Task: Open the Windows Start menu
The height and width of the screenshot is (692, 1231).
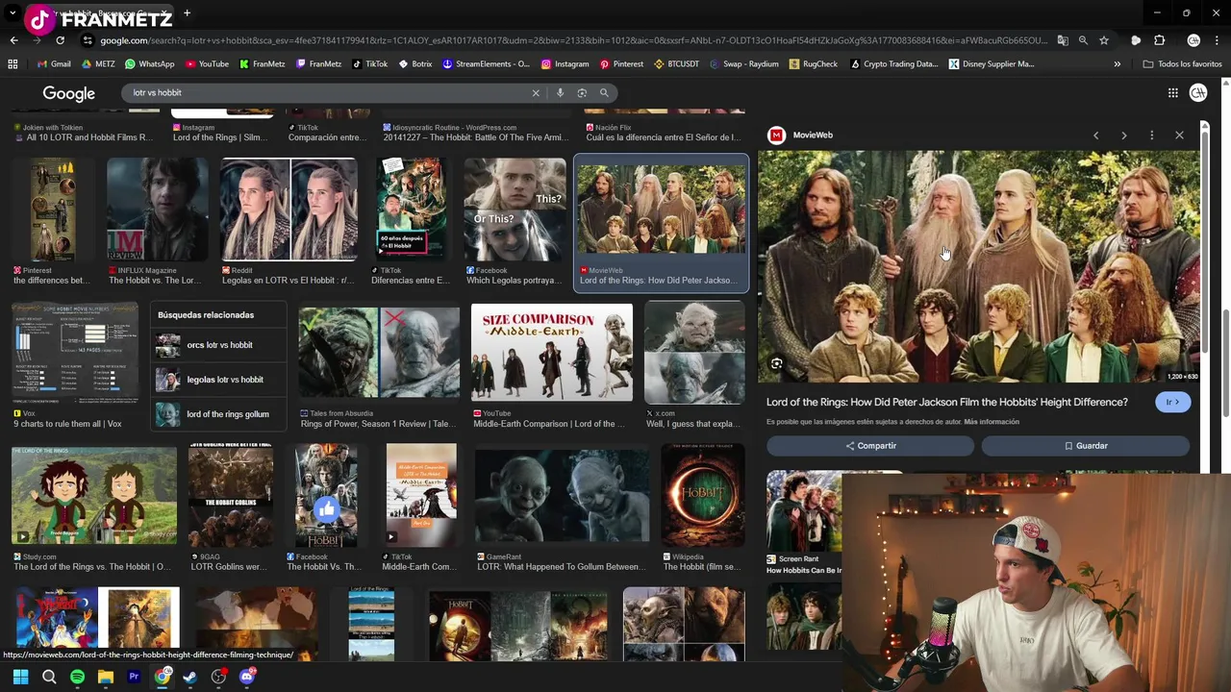Action: [x=20, y=677]
